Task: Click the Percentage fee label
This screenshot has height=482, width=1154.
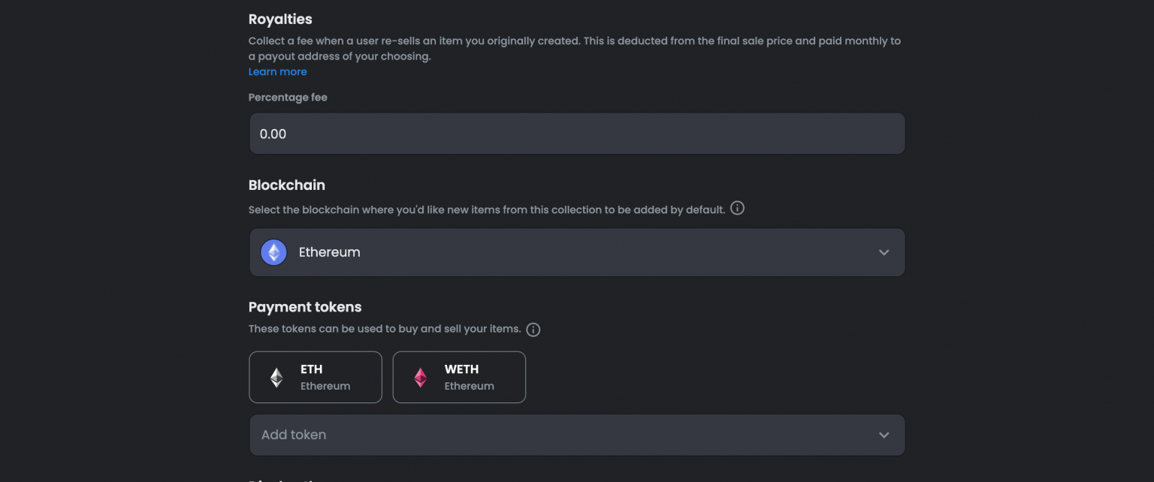Action: coord(288,97)
